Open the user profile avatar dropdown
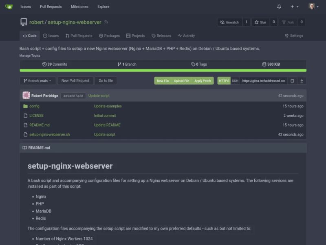Viewport: 326px width, 245px height. [312, 7]
